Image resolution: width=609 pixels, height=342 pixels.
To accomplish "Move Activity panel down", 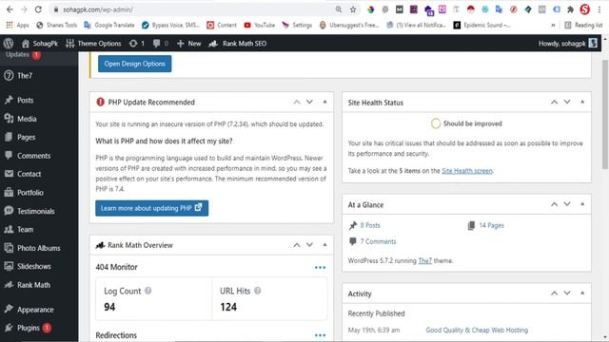I will [x=567, y=294].
